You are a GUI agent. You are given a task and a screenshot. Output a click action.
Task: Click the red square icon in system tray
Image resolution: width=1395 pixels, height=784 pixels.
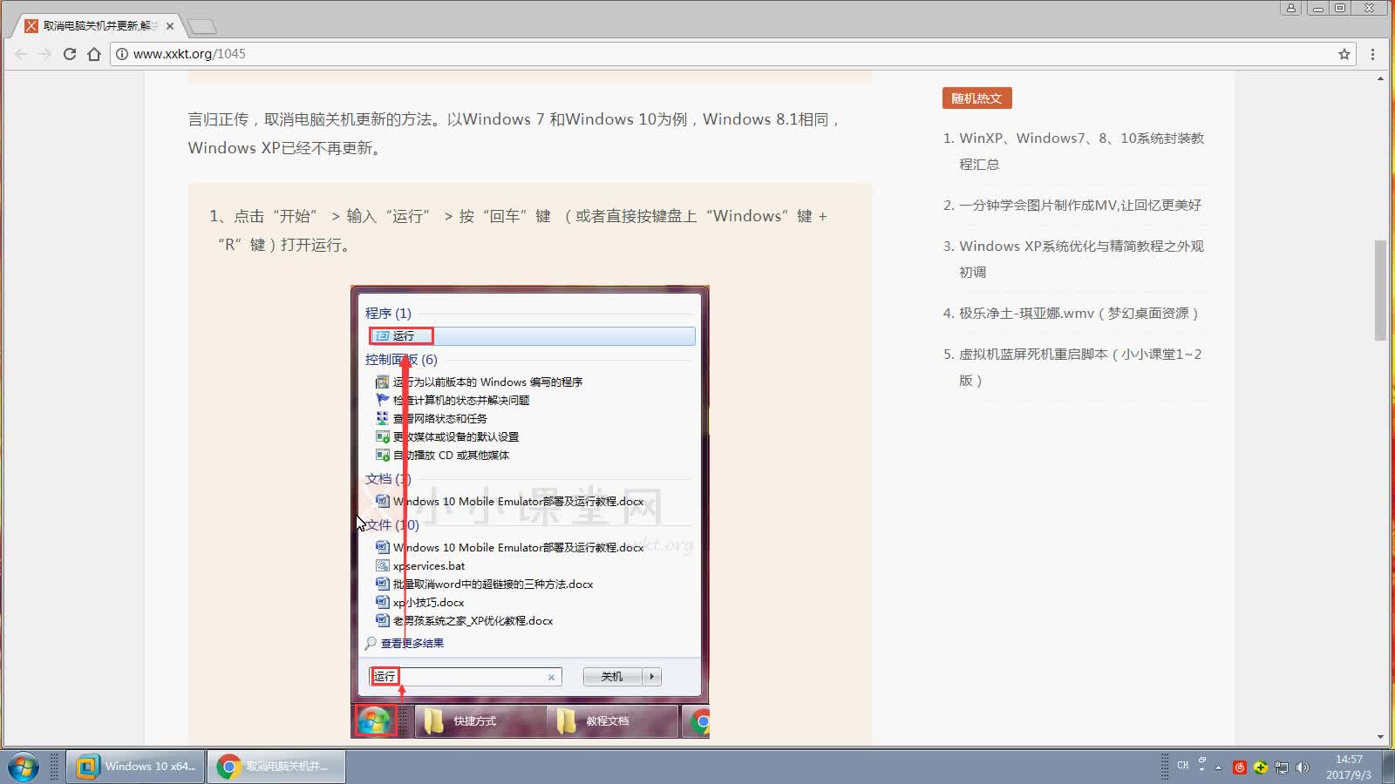point(1240,767)
